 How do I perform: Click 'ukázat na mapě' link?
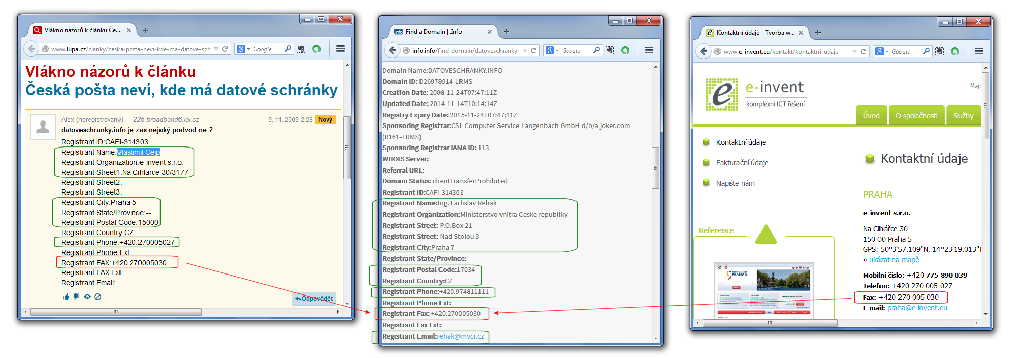pos(894,260)
